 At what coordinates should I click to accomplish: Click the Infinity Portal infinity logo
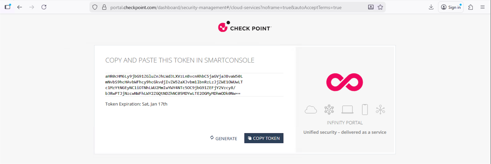344,82
